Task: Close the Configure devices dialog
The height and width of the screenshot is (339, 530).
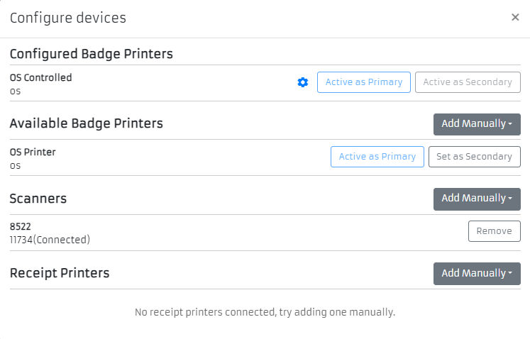Action: 515,18
